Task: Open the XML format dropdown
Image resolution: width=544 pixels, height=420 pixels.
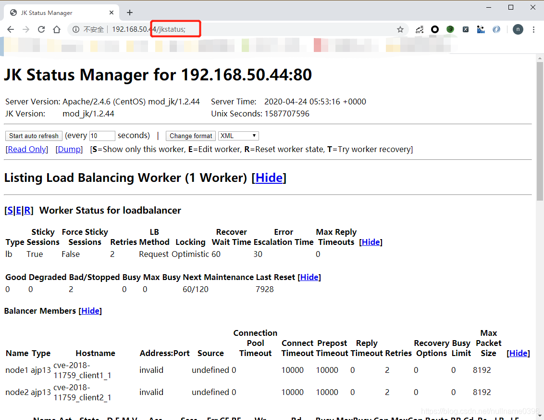Action: pos(238,136)
